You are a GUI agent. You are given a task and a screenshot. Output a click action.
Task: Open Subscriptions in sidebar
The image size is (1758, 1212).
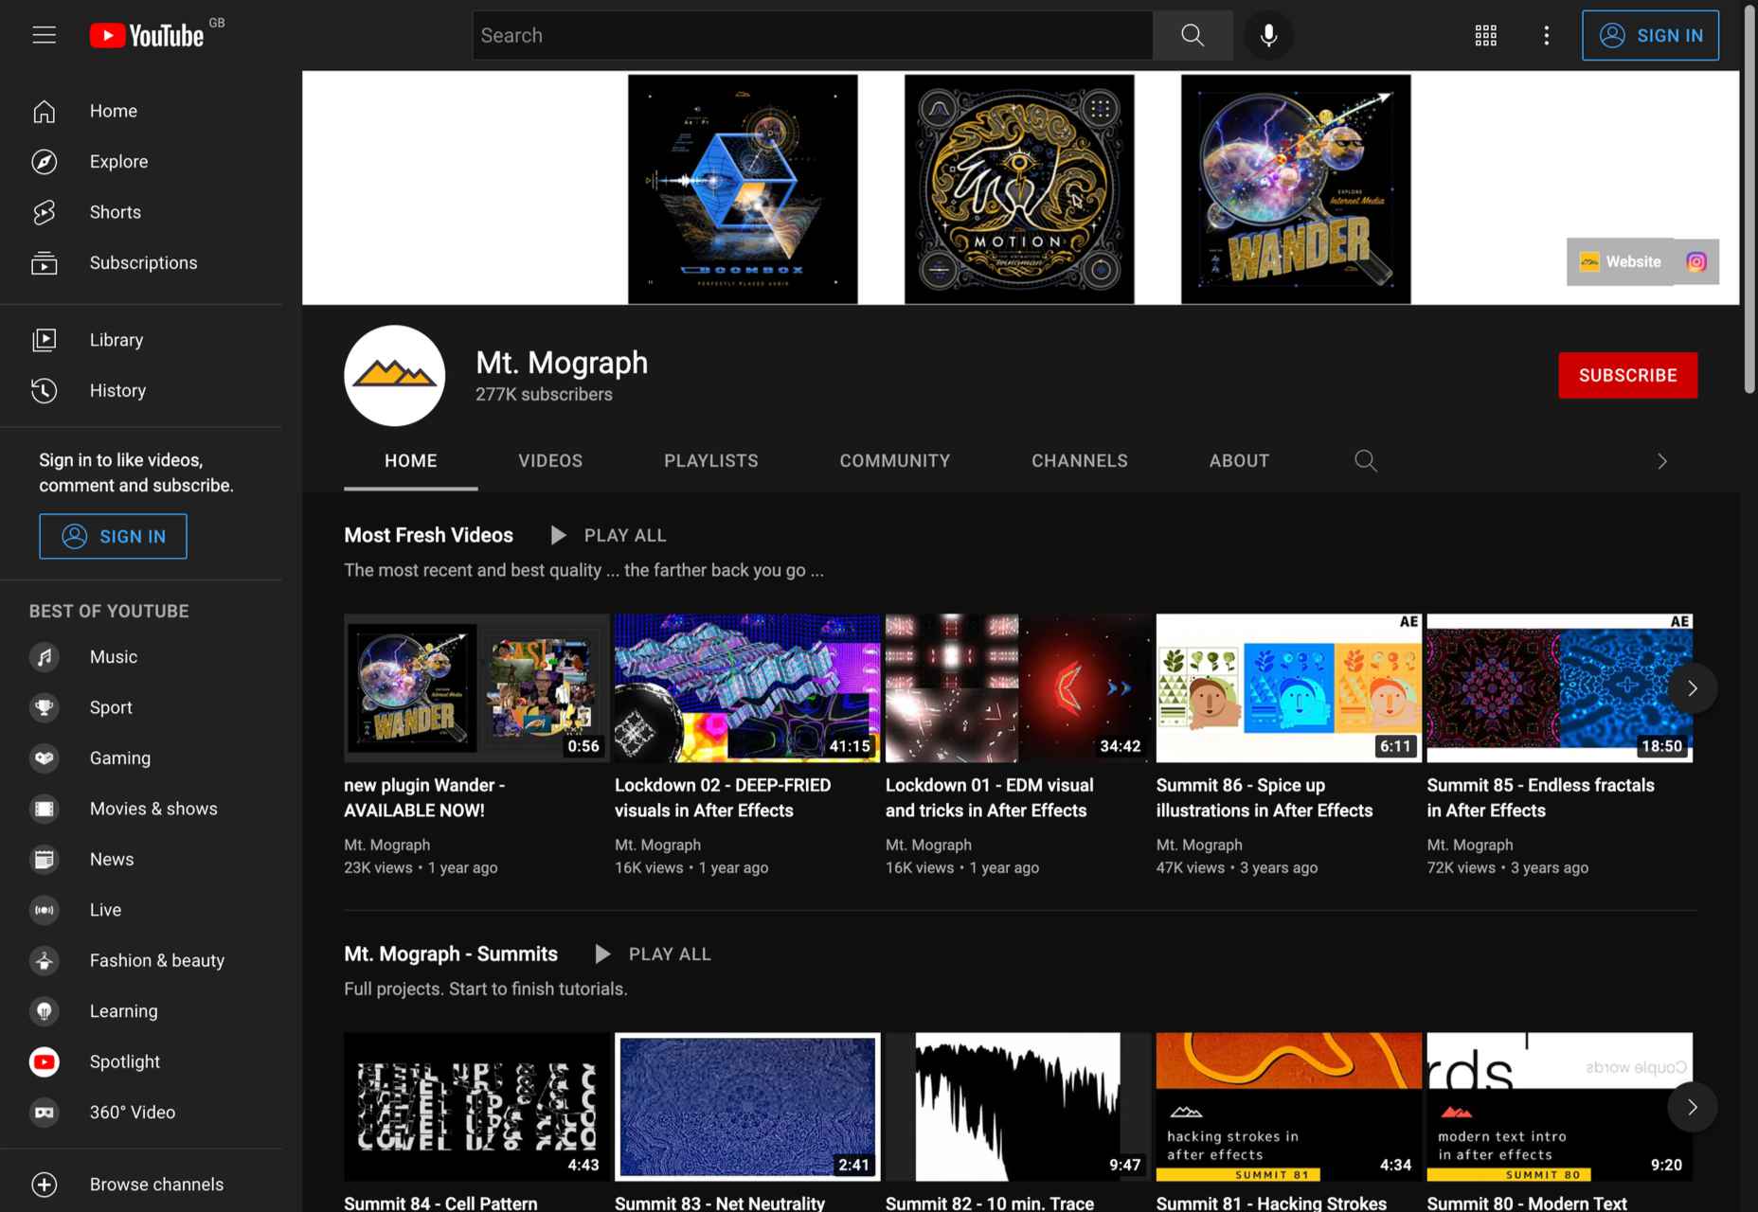(x=141, y=263)
